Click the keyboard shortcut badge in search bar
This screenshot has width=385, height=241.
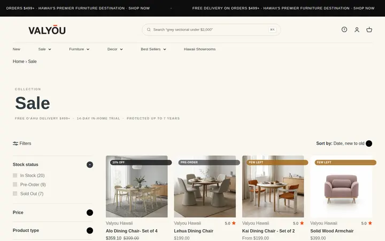tap(272, 29)
